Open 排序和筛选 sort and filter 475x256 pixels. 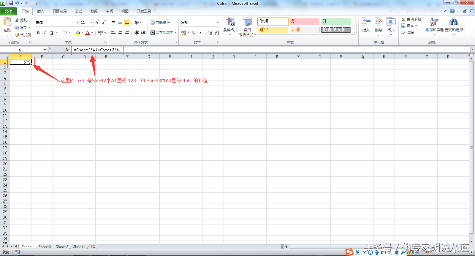point(434,27)
